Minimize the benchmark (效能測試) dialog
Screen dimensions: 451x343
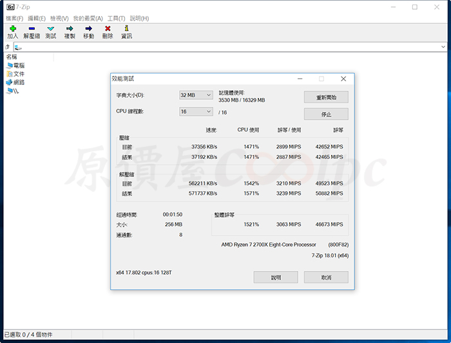[300, 79]
